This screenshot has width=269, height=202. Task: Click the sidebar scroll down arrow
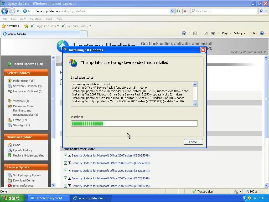tap(53, 185)
